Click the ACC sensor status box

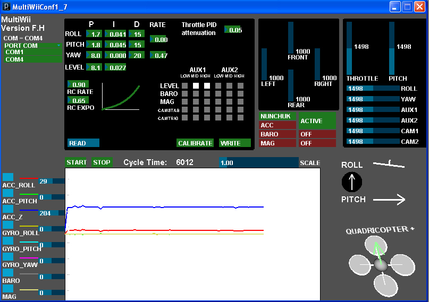pos(277,125)
